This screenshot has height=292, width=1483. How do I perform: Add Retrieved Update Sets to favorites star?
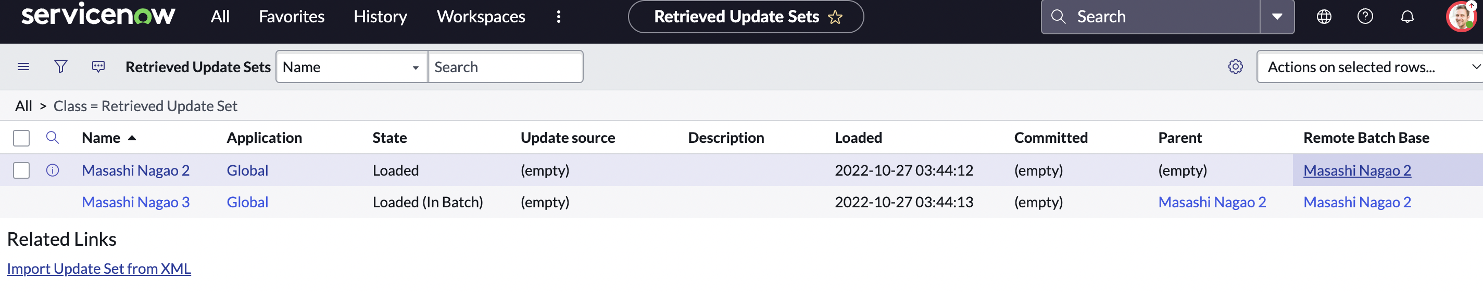pos(835,17)
